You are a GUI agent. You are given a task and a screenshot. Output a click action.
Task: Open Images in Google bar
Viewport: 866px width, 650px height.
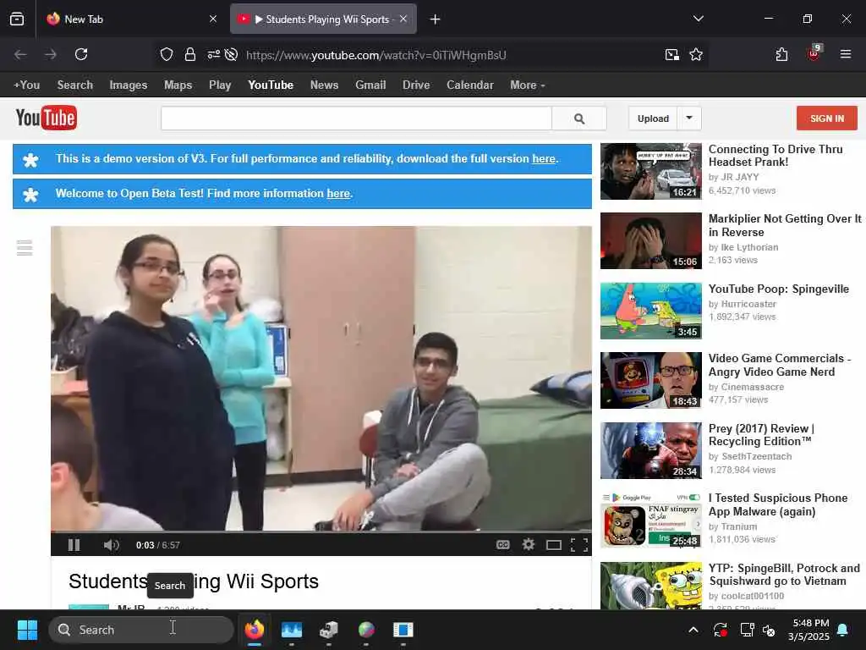tap(129, 85)
